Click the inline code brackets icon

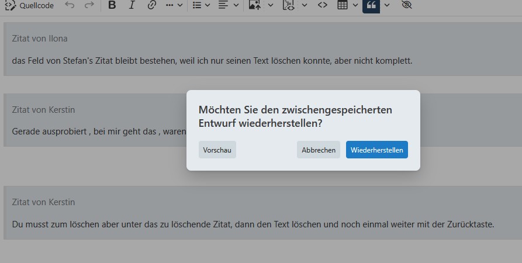pos(322,5)
